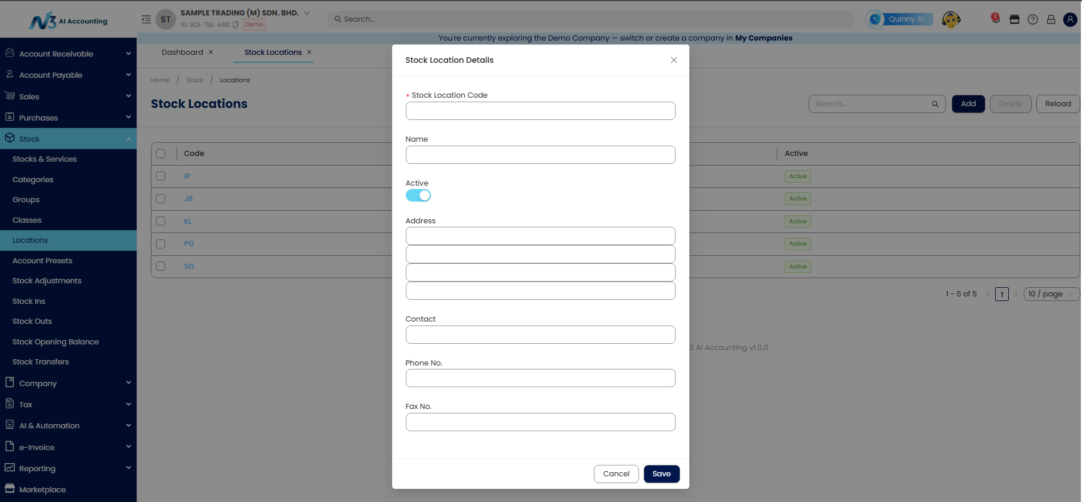Turn off the Active toggle switch
The image size is (1082, 502).
point(418,195)
